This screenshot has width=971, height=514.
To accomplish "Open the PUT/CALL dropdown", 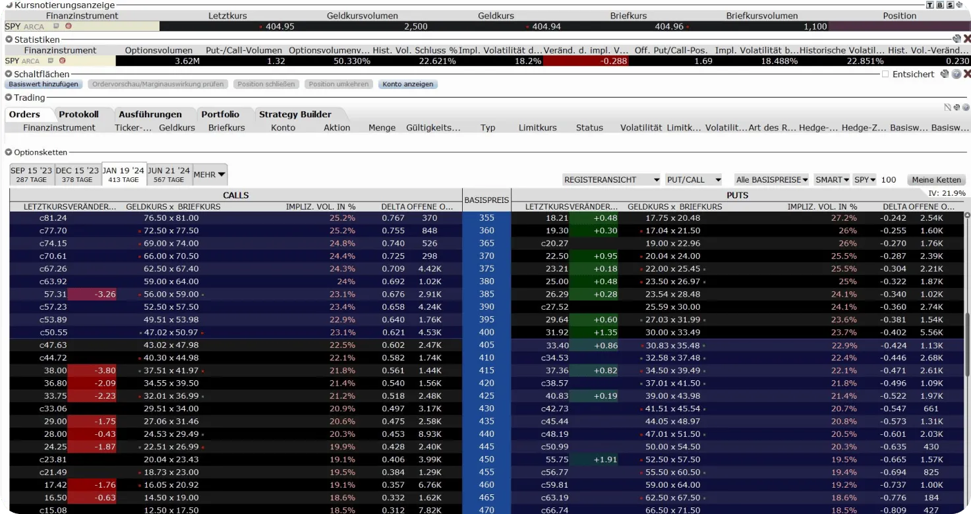I will pos(693,180).
